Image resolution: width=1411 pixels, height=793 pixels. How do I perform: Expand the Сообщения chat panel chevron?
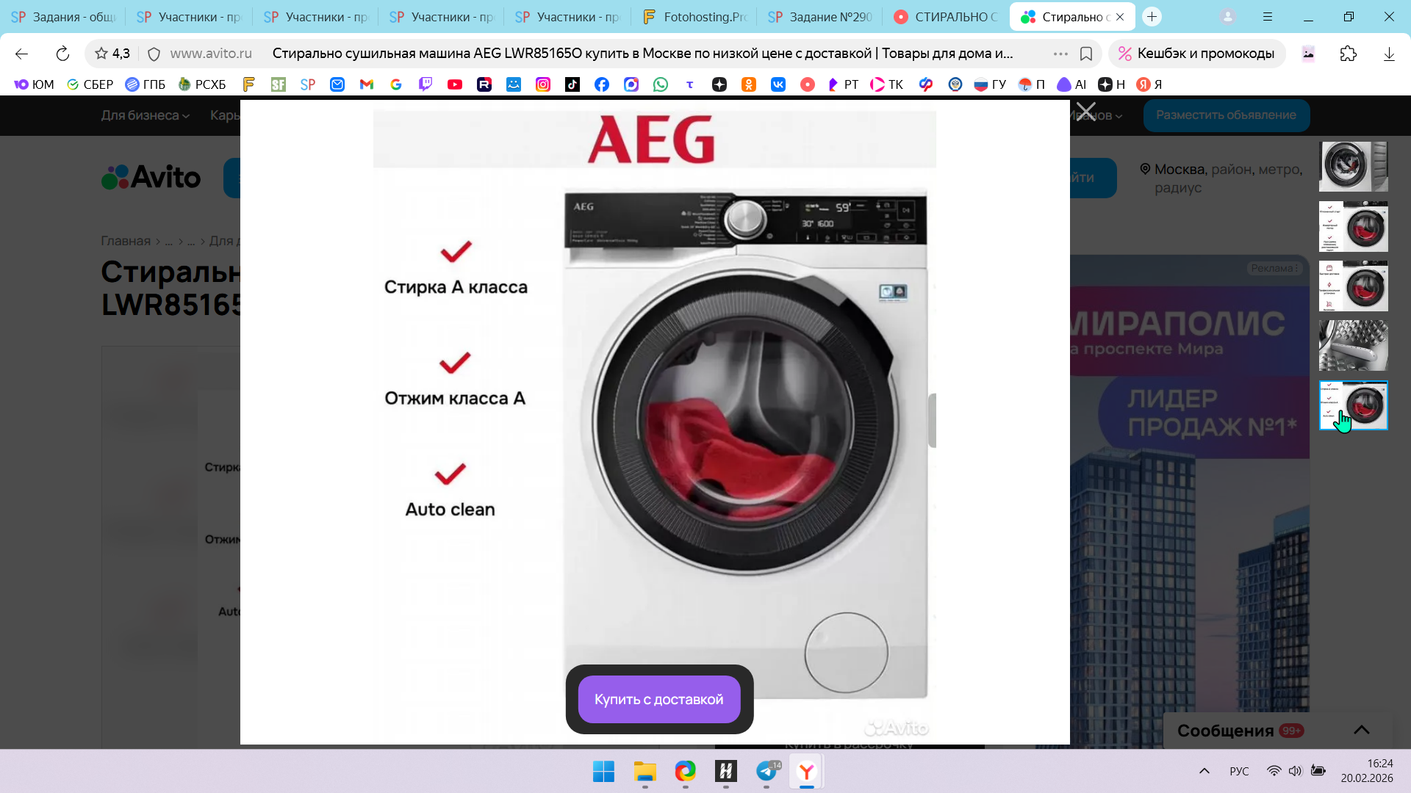[1361, 730]
